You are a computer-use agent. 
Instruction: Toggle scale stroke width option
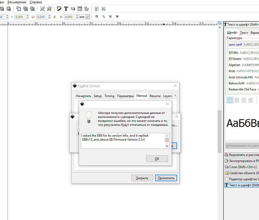coord(97,17)
